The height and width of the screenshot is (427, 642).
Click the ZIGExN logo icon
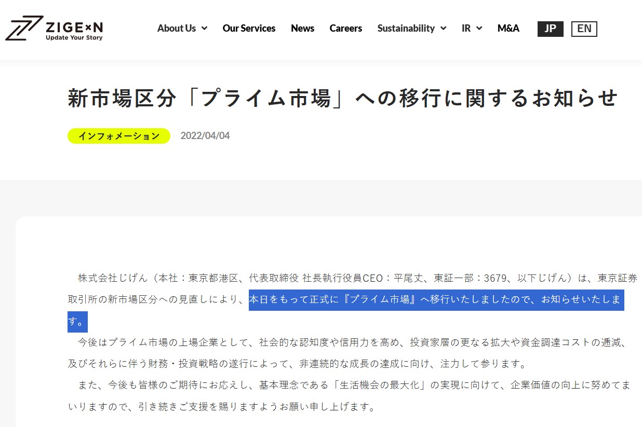coord(23,28)
